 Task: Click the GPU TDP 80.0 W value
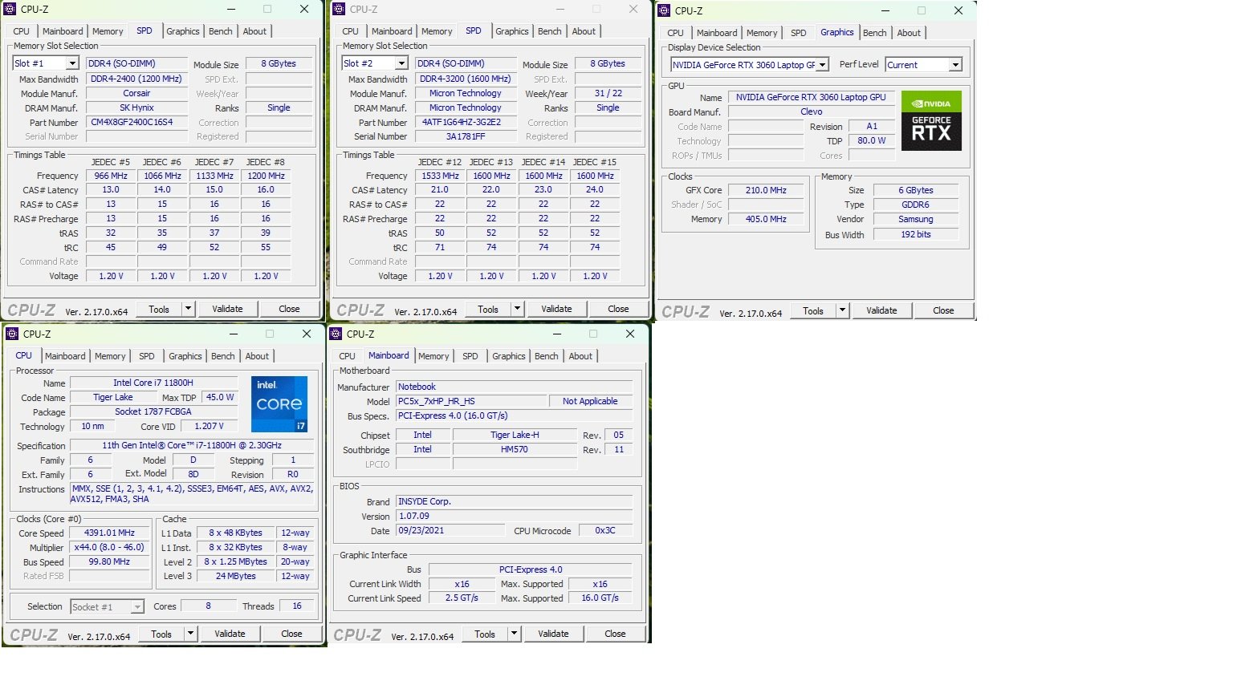coord(872,140)
